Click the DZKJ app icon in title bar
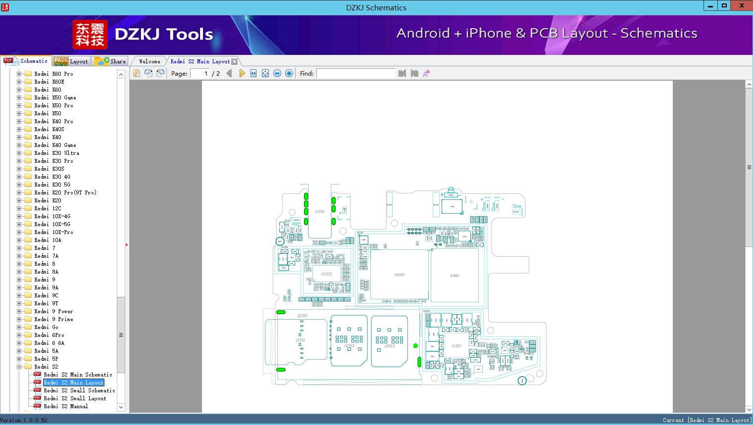 (x=5, y=7)
